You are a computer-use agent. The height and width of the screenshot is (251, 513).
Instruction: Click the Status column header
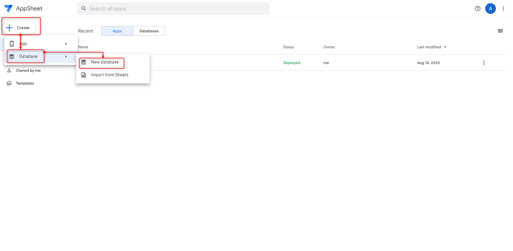point(289,47)
